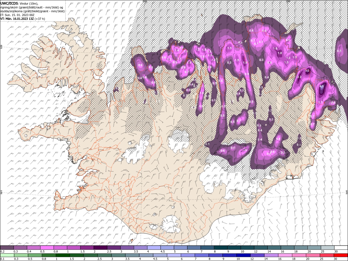Screen dimensions: 348x261
Task: Click top legend row swatch between 0.2 and 0.3
Action: pyautogui.click(x=7, y=248)
